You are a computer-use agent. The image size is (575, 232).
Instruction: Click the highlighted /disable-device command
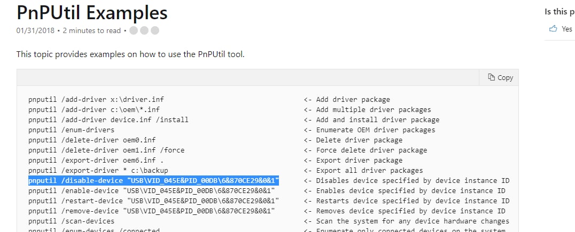pyautogui.click(x=154, y=181)
